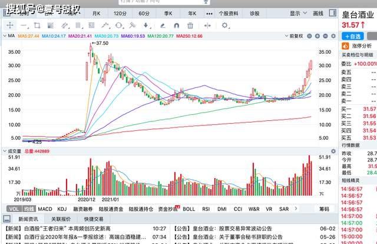Switch to 120分 period tab

coord(120,14)
